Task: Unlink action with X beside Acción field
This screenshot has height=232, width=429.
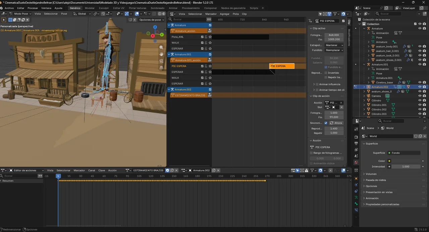Action: click(341, 103)
